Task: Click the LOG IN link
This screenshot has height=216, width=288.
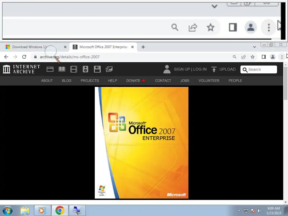Action: 200,69
